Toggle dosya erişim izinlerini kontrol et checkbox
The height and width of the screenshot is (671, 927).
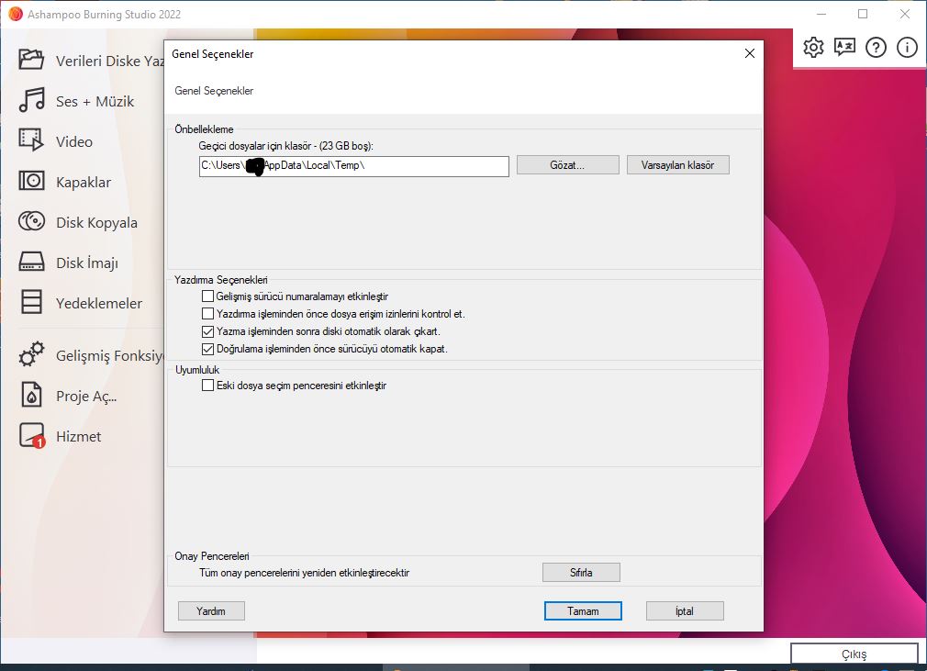tap(207, 313)
